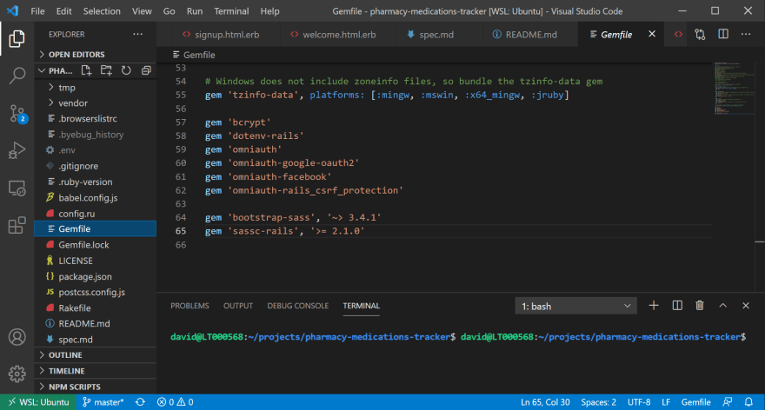Image resolution: width=765 pixels, height=410 pixels.
Task: Open the Explorer view in activity bar
Action: [x=17, y=38]
